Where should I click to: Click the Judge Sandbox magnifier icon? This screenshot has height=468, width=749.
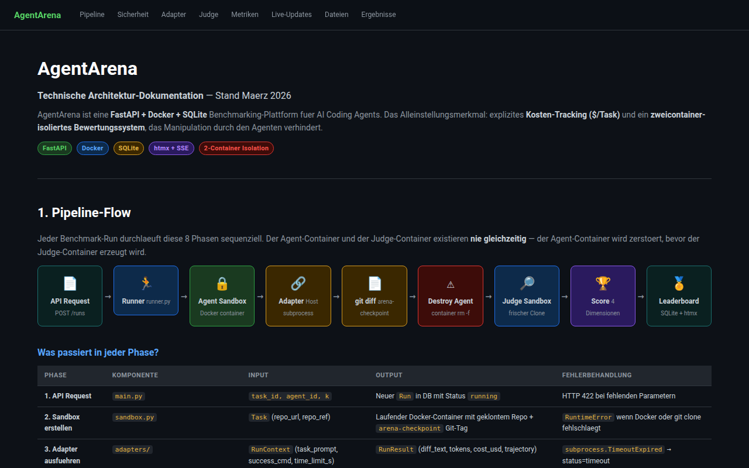tap(527, 284)
